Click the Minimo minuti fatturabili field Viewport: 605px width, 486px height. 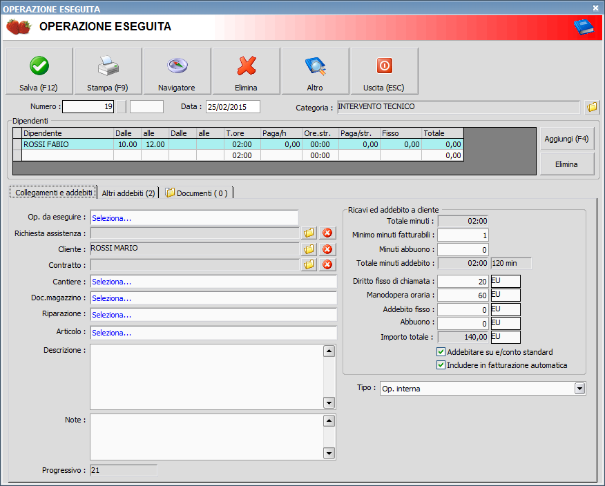point(463,235)
